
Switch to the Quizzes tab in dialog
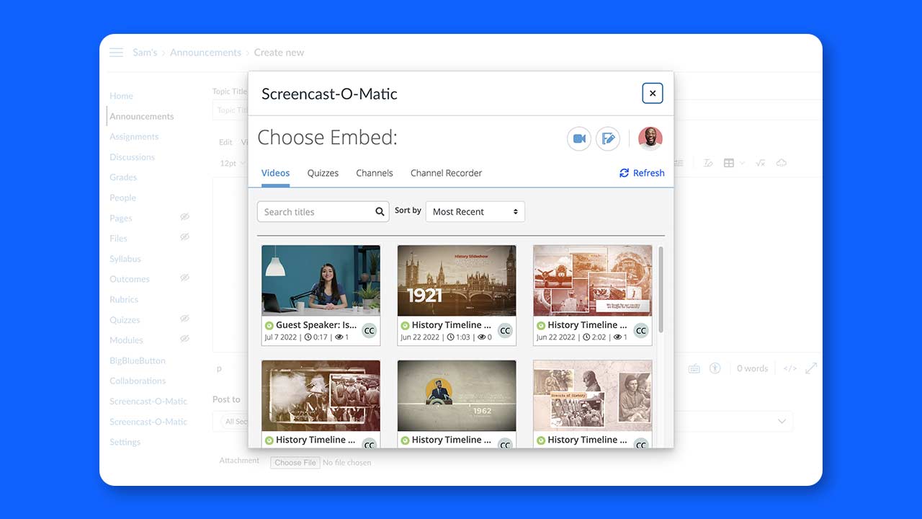coord(323,173)
